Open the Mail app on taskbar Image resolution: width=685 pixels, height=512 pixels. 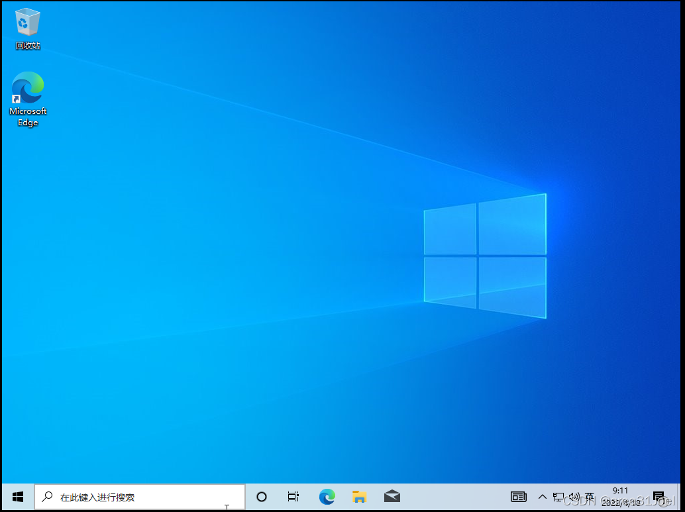[392, 496]
